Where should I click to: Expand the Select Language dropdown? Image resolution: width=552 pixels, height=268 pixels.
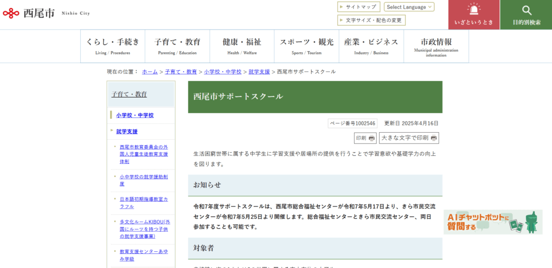tap(409, 7)
